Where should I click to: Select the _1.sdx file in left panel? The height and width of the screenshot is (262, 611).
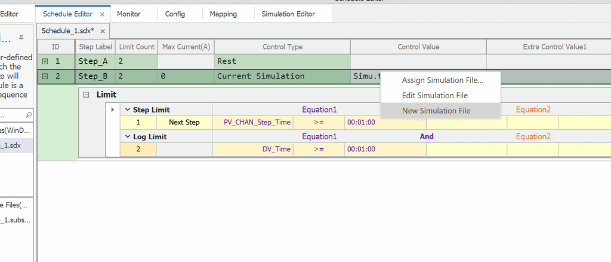click(16, 146)
